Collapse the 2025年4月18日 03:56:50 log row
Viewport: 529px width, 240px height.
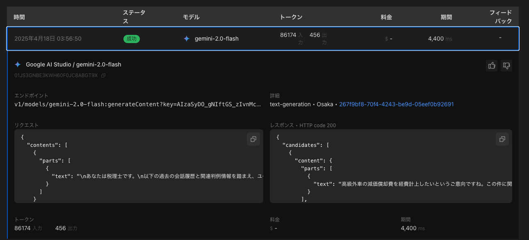coord(263,39)
